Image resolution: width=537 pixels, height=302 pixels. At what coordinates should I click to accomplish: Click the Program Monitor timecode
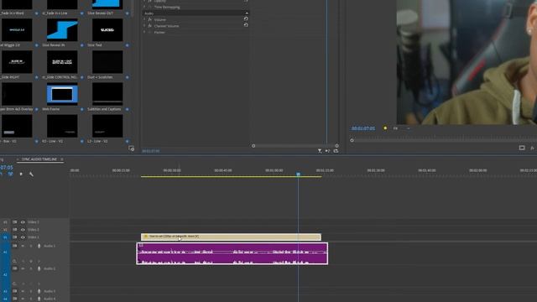[x=363, y=128]
